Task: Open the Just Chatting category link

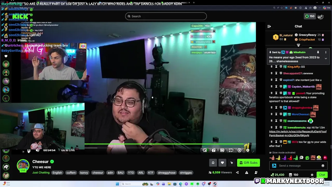Action: [41, 172]
